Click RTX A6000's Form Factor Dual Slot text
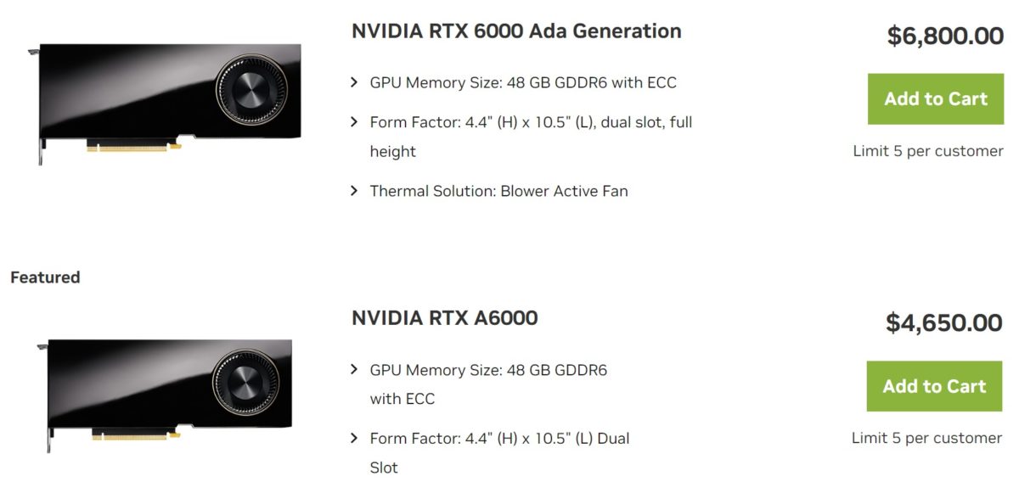This screenshot has height=493, width=1019. [499, 440]
